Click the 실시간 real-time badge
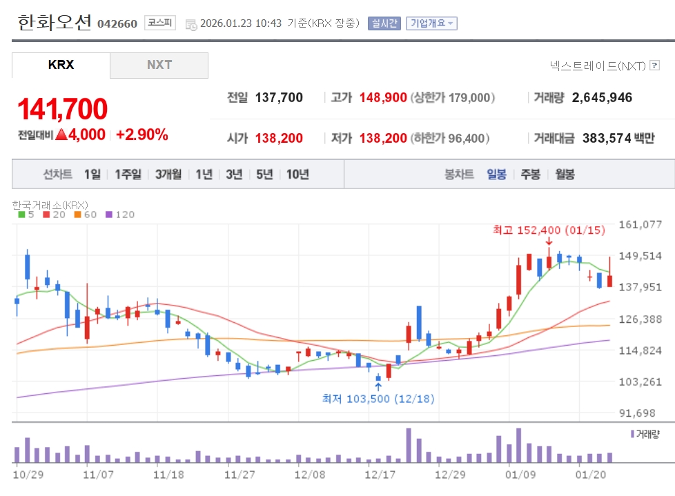The height and width of the screenshot is (496, 675). [384, 23]
